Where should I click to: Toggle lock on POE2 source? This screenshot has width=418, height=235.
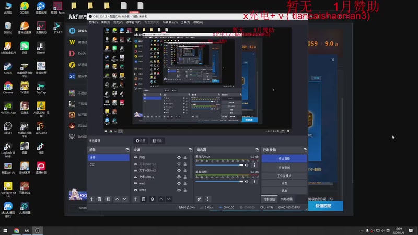pos(185,190)
